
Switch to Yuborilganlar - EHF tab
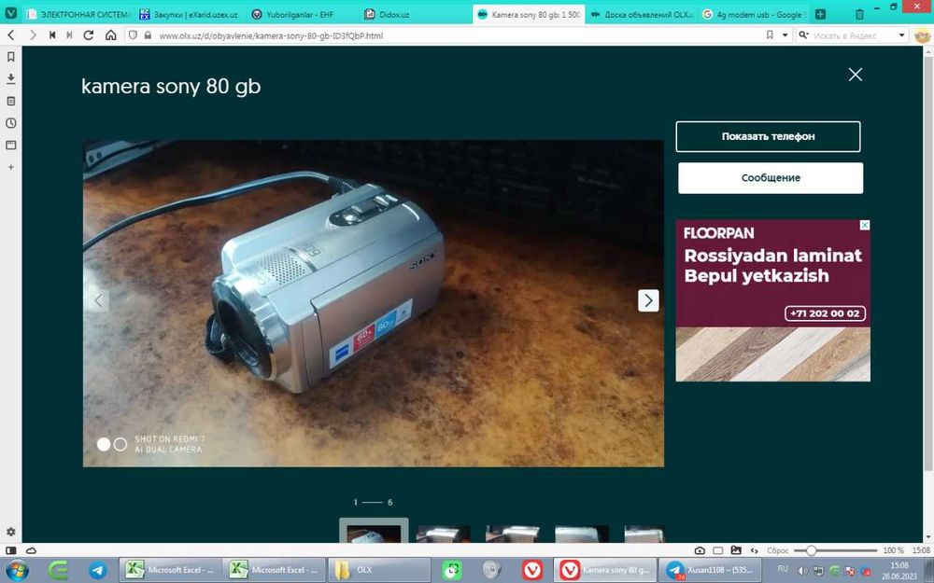(x=303, y=14)
